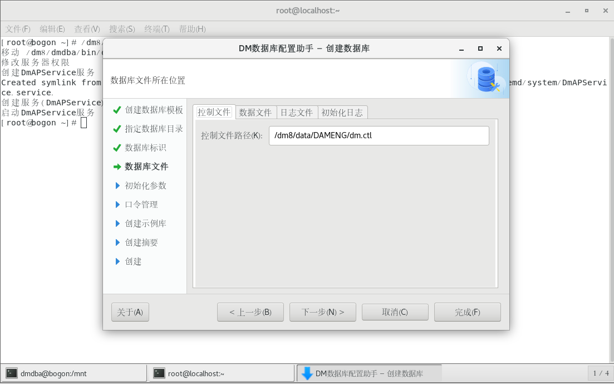Open the terminal 编辑(E) menu
Image resolution: width=614 pixels, height=384 pixels.
coord(52,29)
